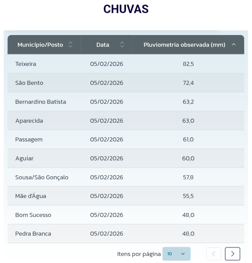Select the Aguiar row
The width and height of the screenshot is (252, 263).
pyautogui.click(x=24, y=159)
